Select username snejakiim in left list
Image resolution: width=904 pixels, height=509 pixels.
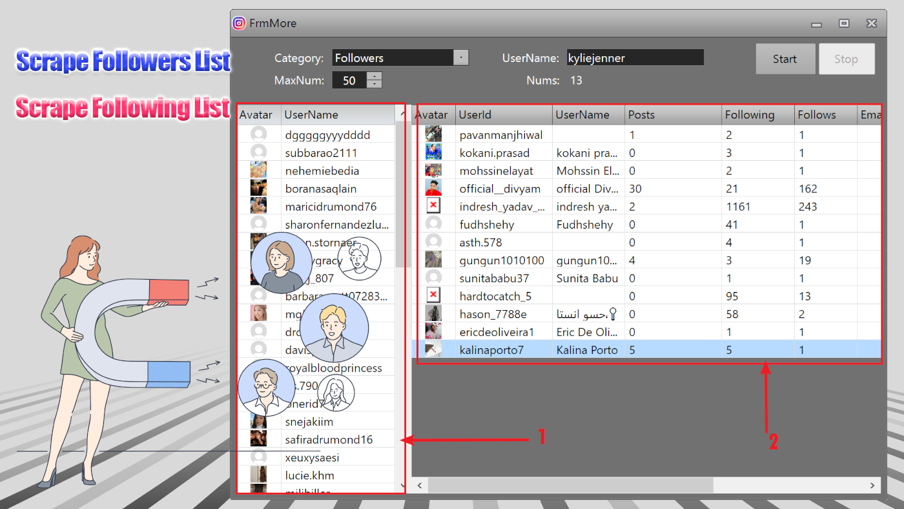pyautogui.click(x=309, y=422)
